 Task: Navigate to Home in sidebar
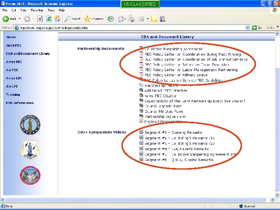11,37
